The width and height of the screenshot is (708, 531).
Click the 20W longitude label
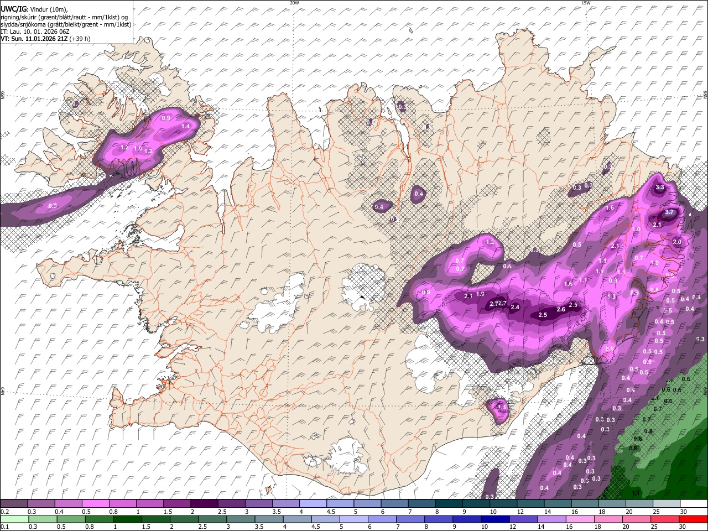pyautogui.click(x=294, y=3)
